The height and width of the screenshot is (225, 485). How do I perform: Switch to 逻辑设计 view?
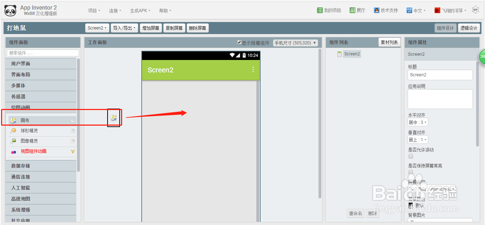coord(469,28)
